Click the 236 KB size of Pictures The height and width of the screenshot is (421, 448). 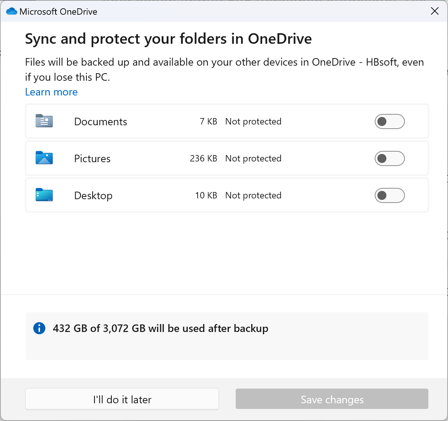[203, 158]
